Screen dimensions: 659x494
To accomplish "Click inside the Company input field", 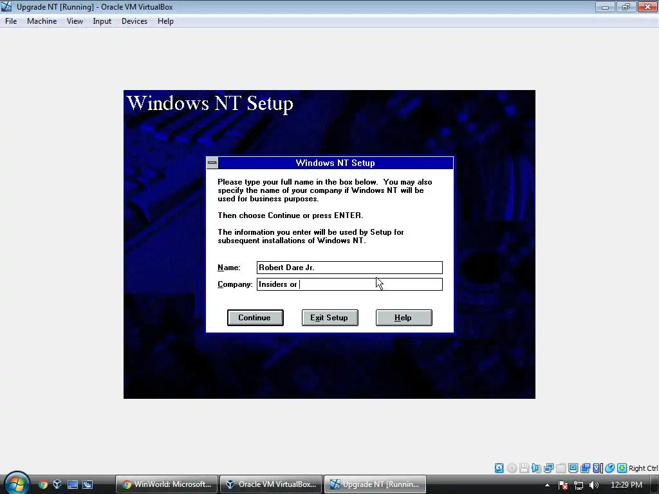I will [x=349, y=284].
